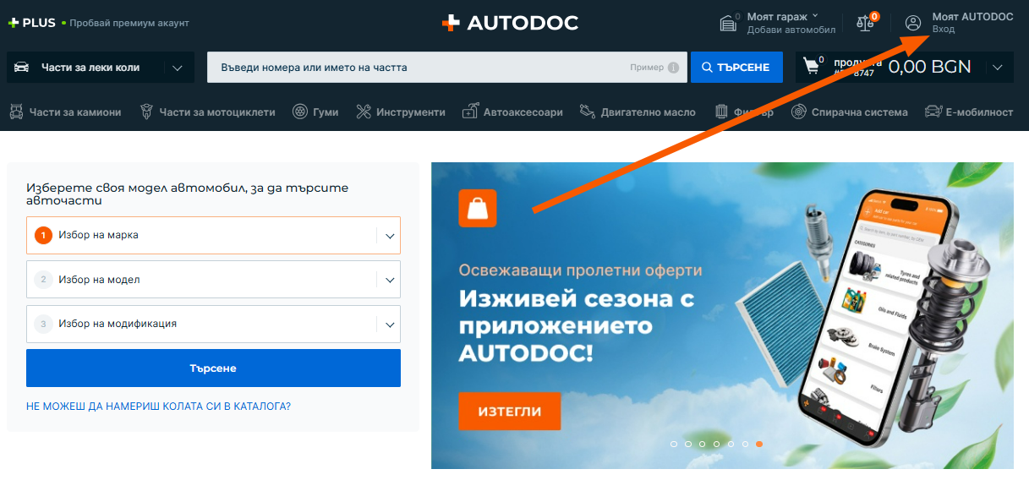
Task: Click the orange shopping bag icon
Action: [x=478, y=208]
